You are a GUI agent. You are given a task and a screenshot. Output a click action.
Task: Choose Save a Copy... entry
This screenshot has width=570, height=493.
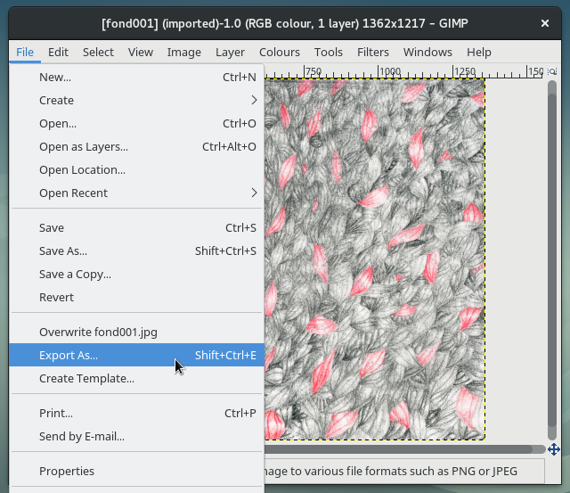tap(136, 274)
